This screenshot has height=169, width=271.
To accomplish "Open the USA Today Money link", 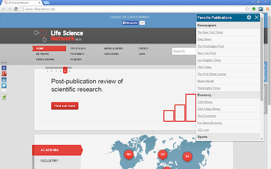I will (x=209, y=109).
